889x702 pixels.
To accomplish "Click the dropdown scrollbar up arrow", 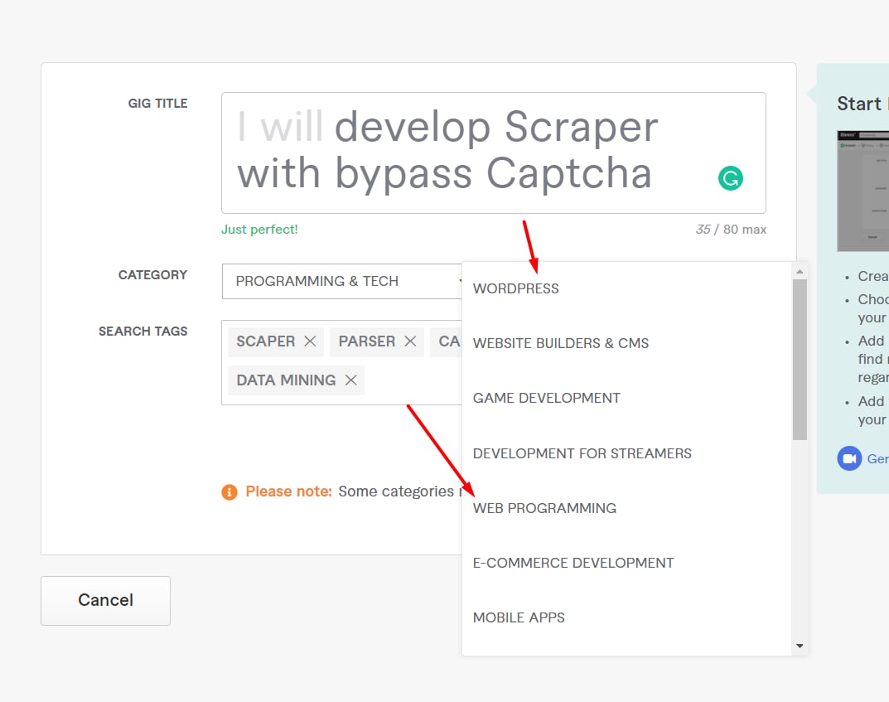I will click(x=800, y=272).
